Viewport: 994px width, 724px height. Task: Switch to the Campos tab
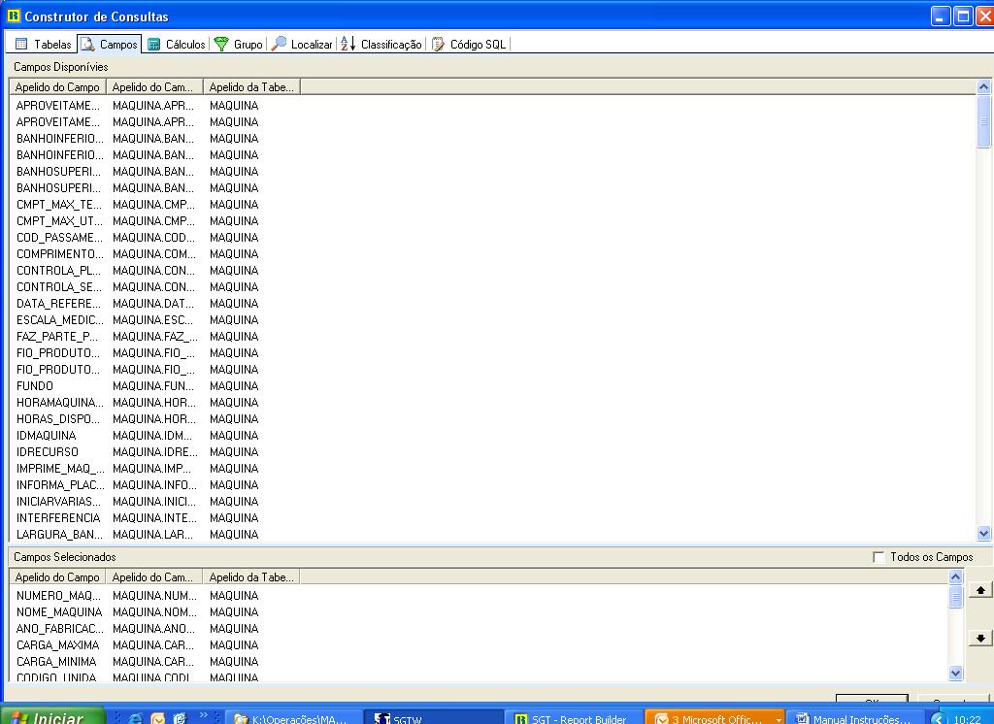[x=110, y=44]
